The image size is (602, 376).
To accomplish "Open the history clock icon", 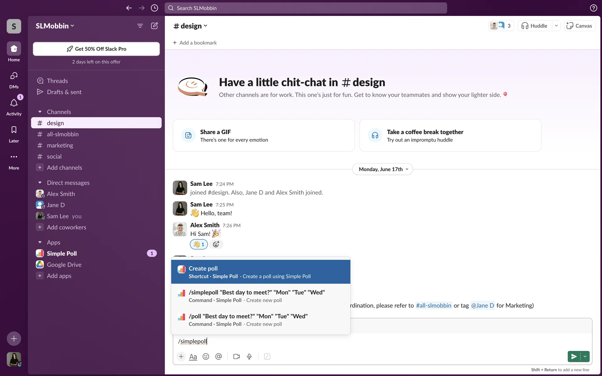I will [x=154, y=8].
